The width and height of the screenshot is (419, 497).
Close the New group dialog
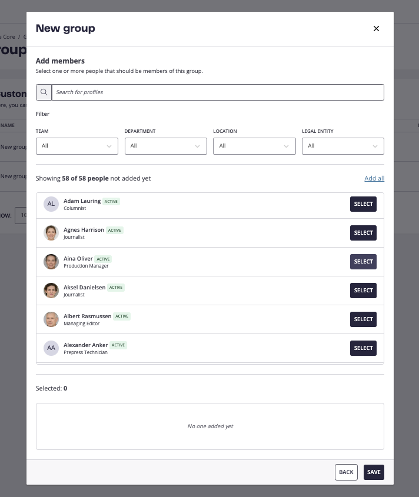376,29
